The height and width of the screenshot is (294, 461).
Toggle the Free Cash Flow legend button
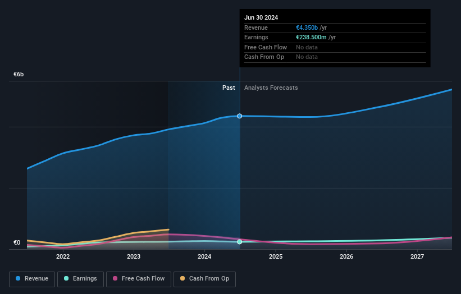tap(139, 279)
